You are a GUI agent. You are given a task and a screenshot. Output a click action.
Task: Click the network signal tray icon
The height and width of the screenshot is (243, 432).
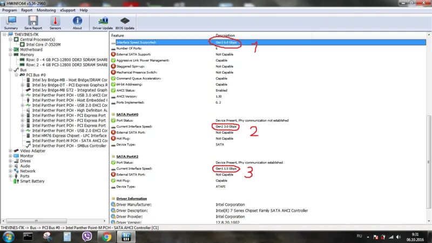[391, 237]
